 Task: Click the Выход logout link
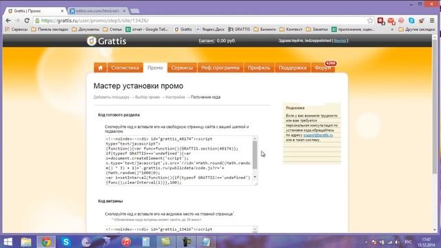coord(340,41)
